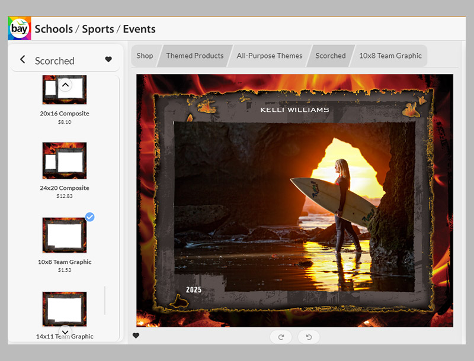474x361 pixels.
Task: Click the Bay logo icon
Action: (19, 28)
